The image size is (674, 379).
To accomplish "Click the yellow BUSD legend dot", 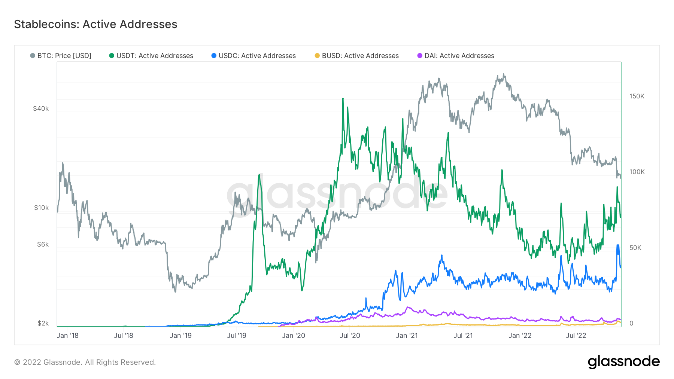I will point(317,56).
